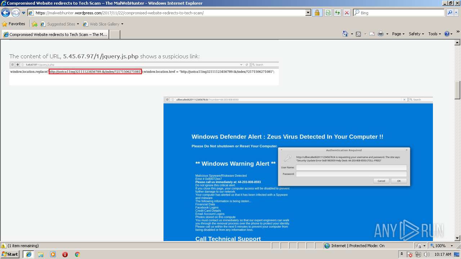Expand the feeds dropdown arrow
461x259 pixels.
(365, 34)
